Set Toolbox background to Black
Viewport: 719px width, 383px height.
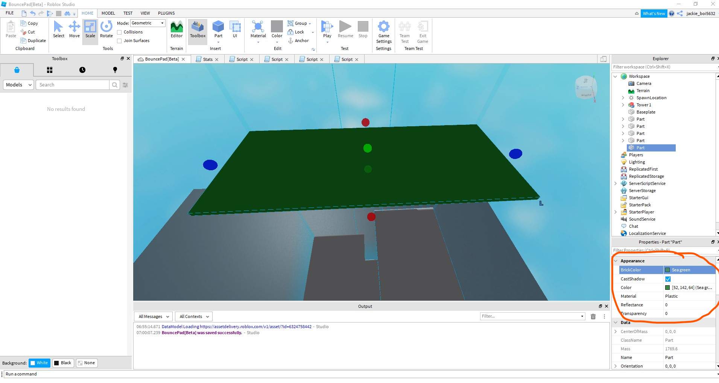click(x=63, y=363)
